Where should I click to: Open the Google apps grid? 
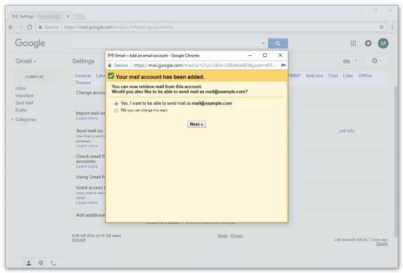point(353,43)
